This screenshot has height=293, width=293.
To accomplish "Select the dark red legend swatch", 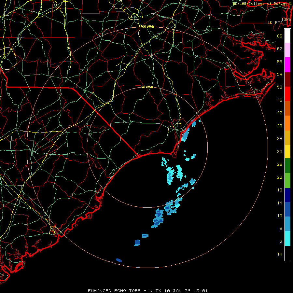I will point(287,79).
